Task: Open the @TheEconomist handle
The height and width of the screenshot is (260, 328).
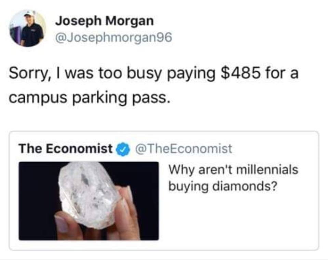Action: 184,149
